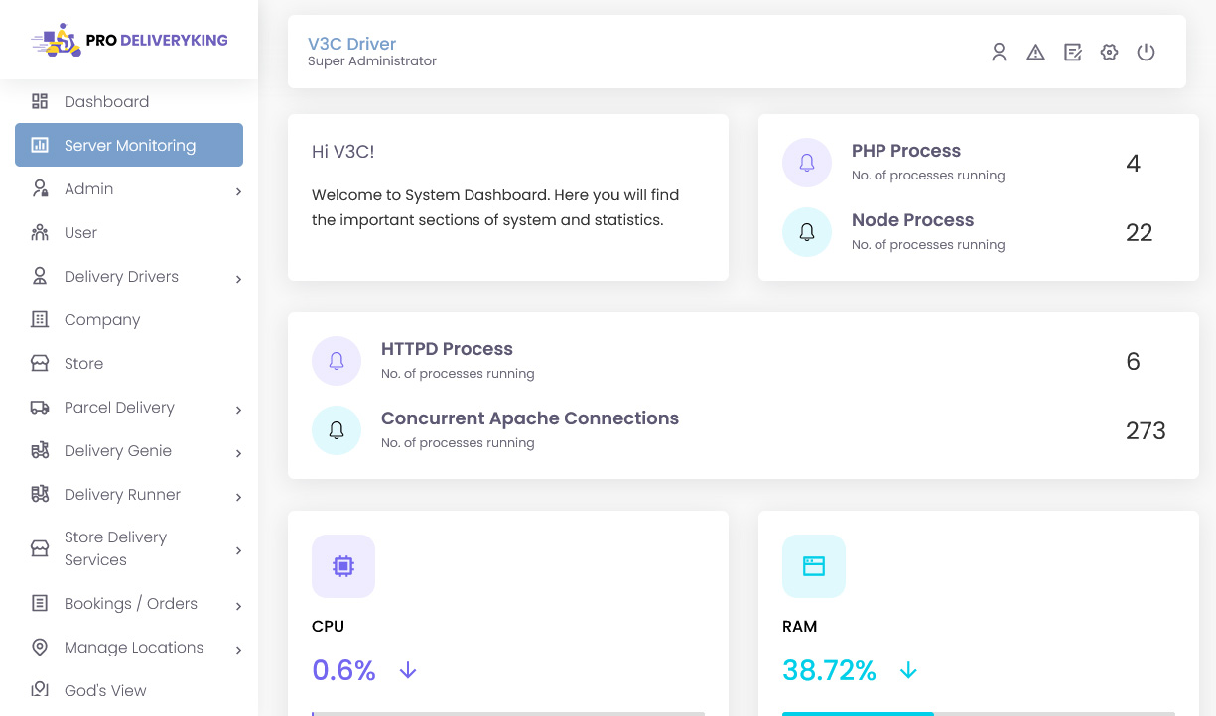Viewport: 1216px width, 716px height.
Task: Click the Pro DeliveryKing logo
Action: 129,41
